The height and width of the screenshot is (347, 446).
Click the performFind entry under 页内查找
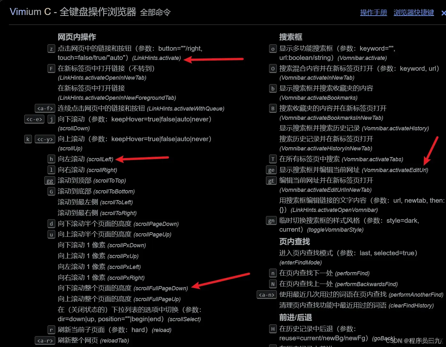tap(319, 273)
